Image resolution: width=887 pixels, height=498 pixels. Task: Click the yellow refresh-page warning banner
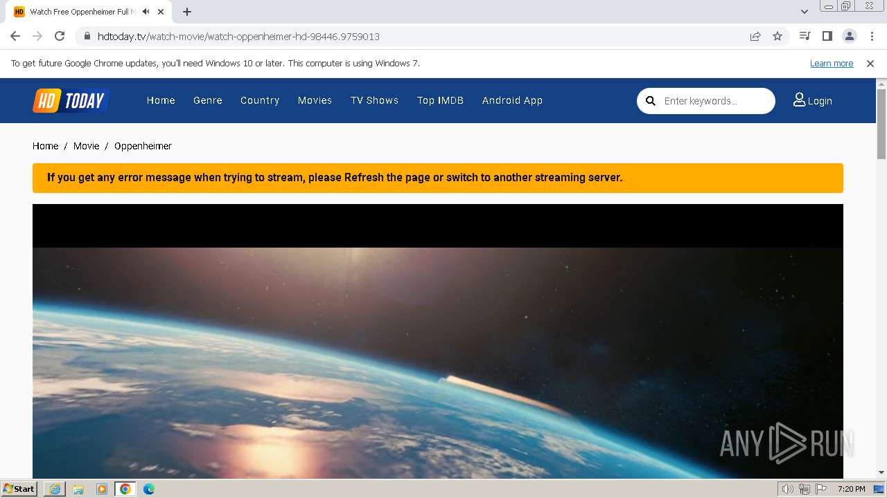tap(438, 178)
